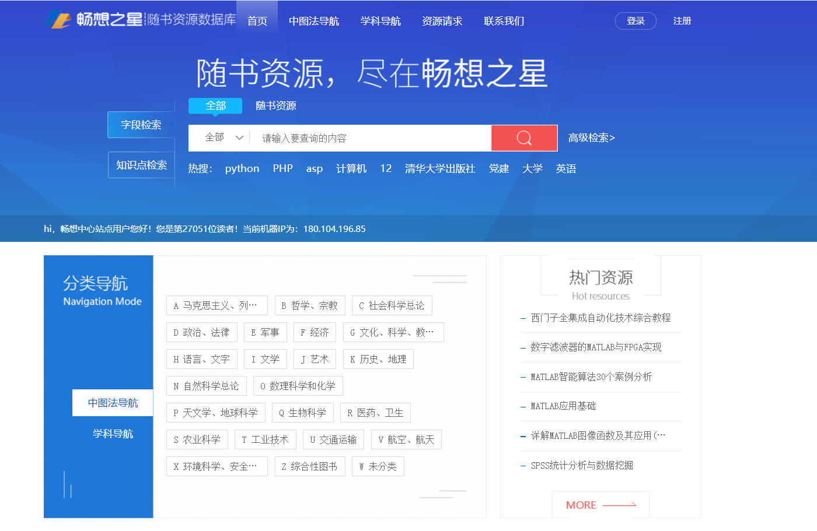This screenshot has height=531, width=817.
Task: Select hot search term python
Action: click(242, 168)
